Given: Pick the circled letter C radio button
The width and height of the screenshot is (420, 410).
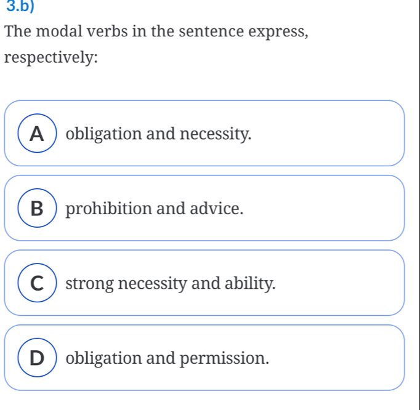Looking at the screenshot, I should click(x=39, y=283).
